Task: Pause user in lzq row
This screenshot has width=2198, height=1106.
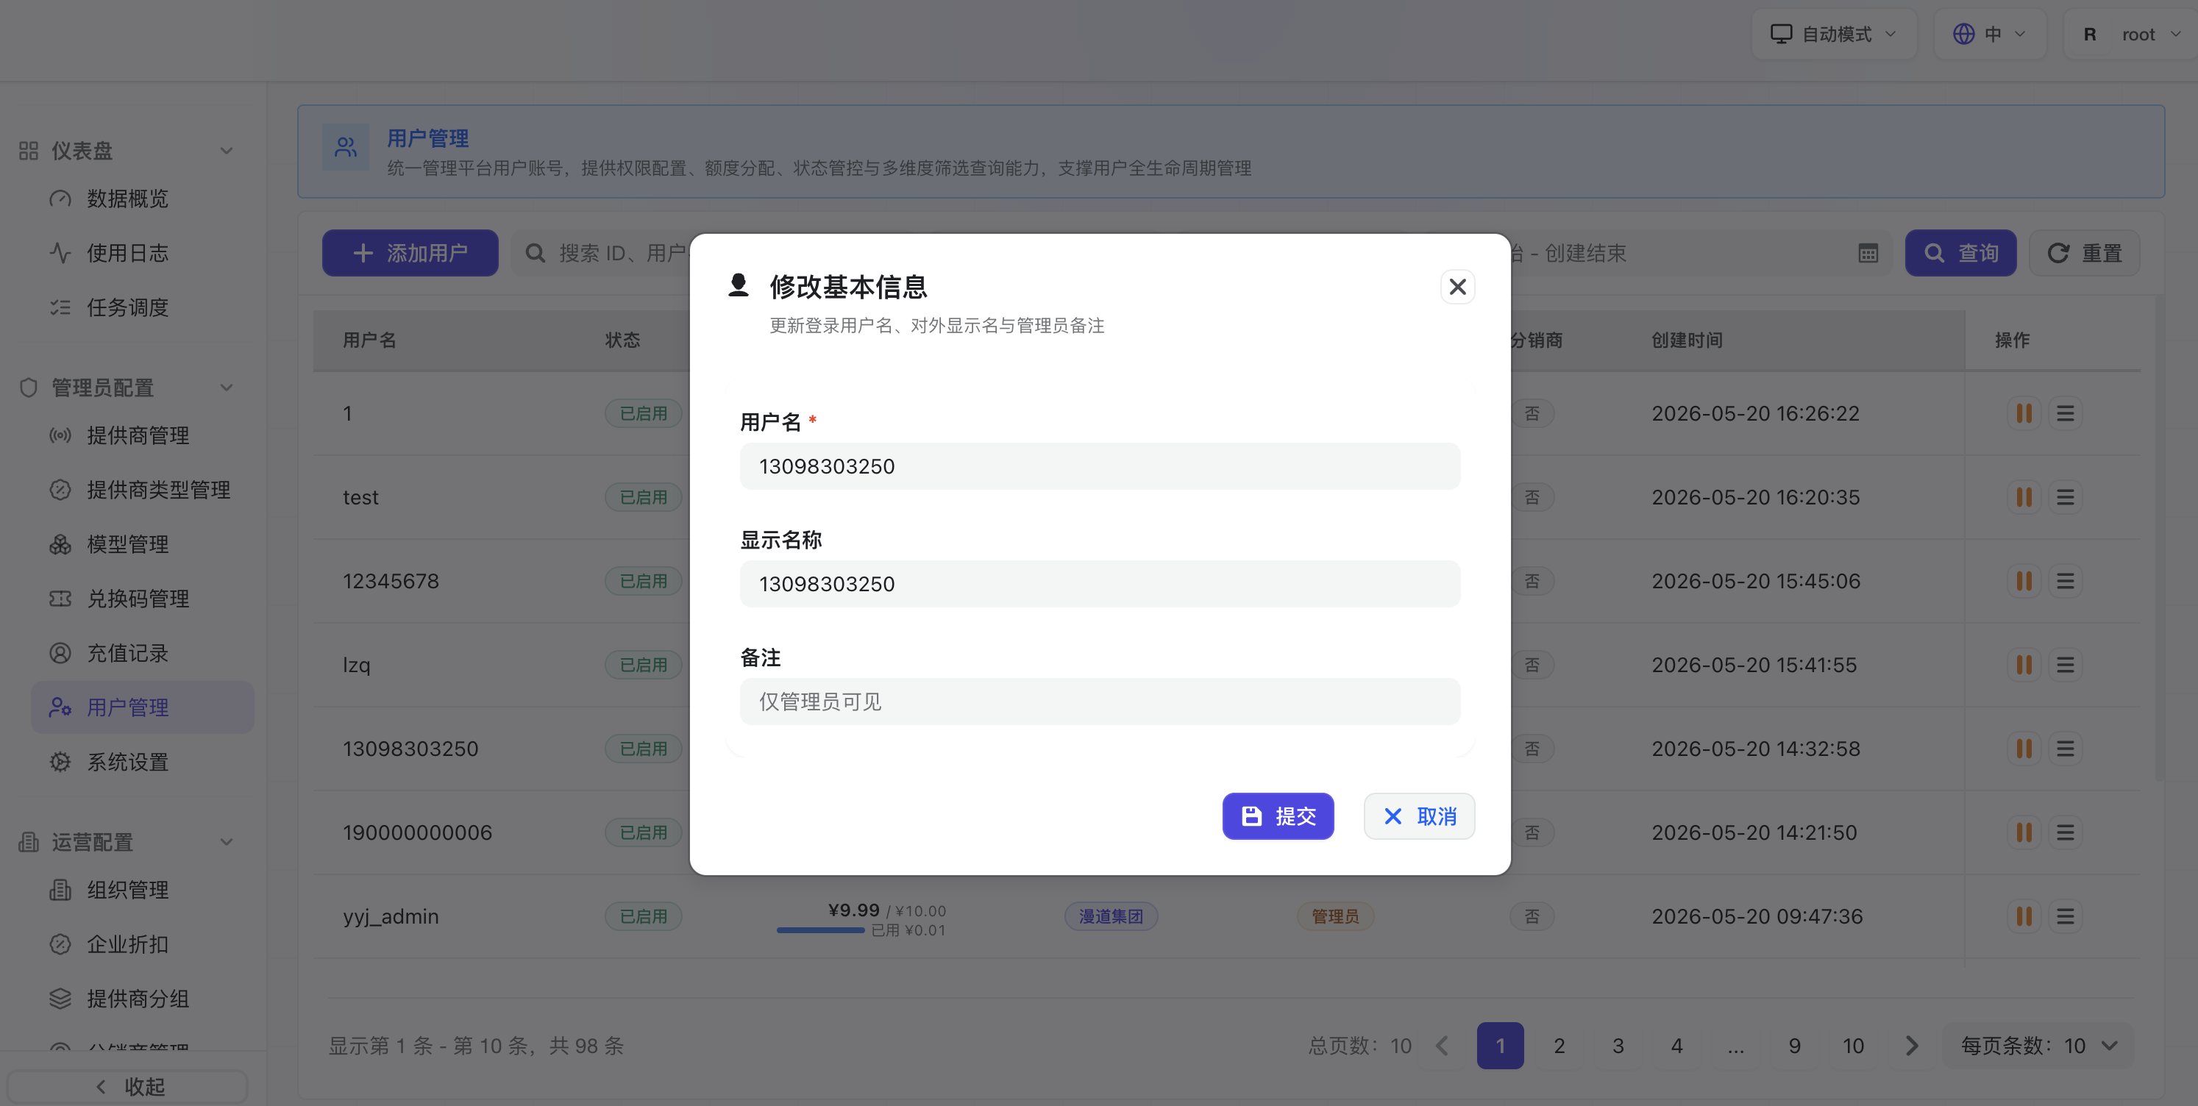Action: (2023, 665)
